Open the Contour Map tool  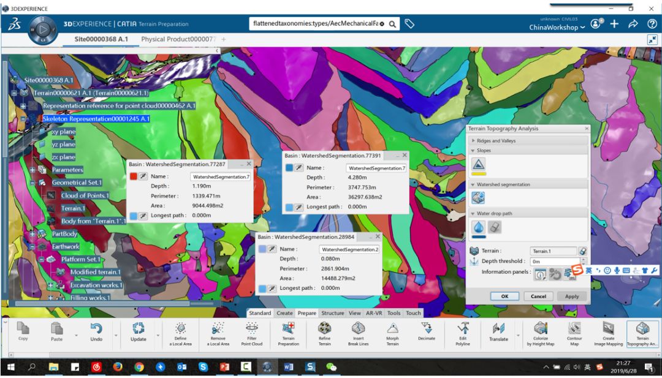(574, 331)
